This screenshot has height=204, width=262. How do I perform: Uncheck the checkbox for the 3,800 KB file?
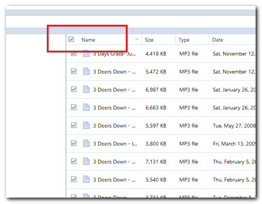[x=74, y=143]
